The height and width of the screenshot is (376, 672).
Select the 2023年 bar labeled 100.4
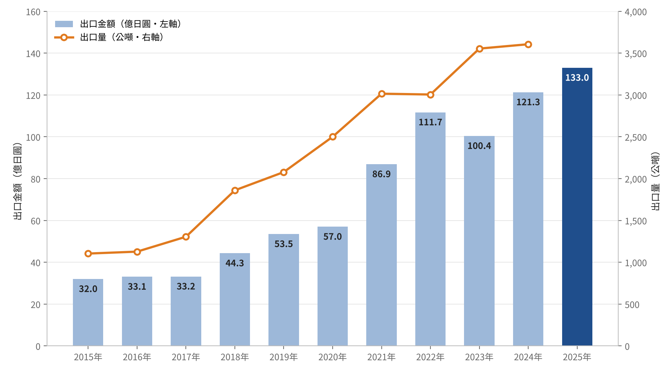pos(479,241)
